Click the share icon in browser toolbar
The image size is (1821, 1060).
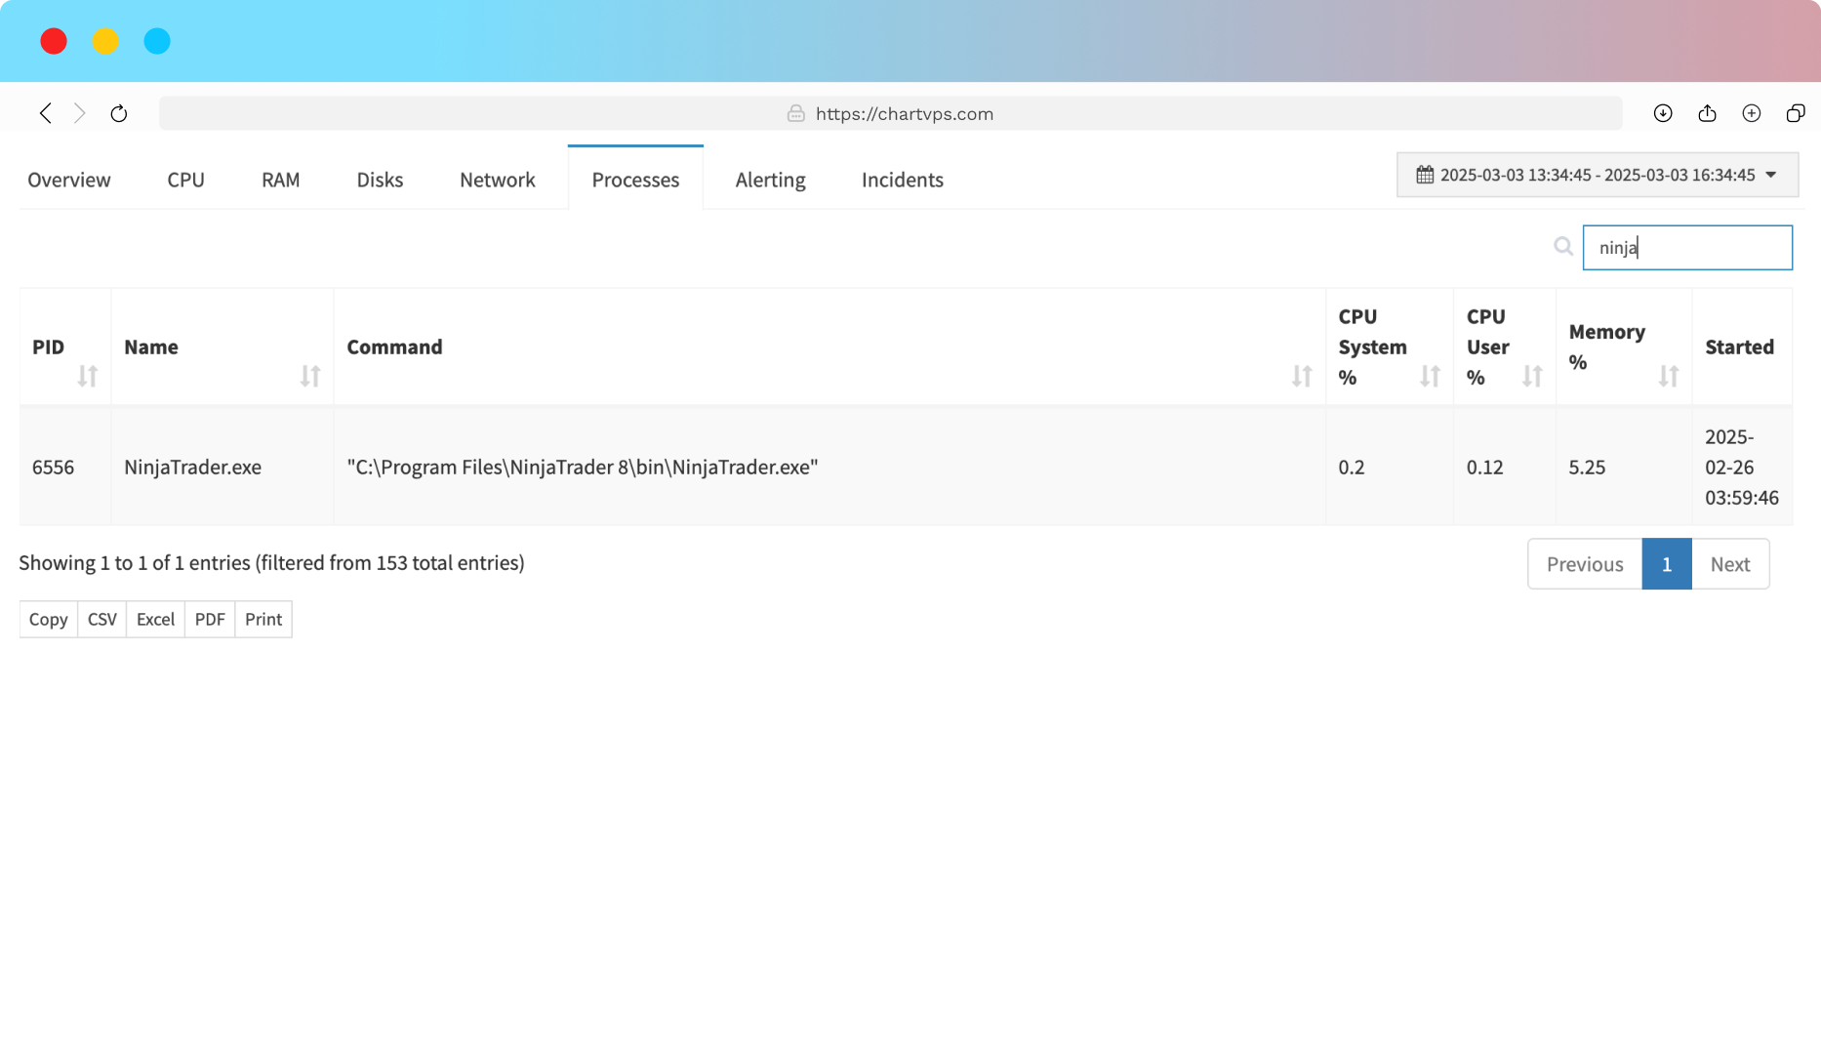[x=1707, y=113]
